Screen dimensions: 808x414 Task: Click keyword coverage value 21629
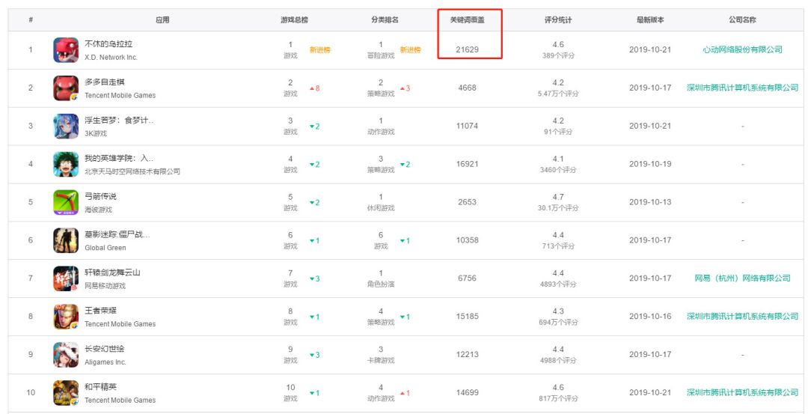(x=468, y=49)
